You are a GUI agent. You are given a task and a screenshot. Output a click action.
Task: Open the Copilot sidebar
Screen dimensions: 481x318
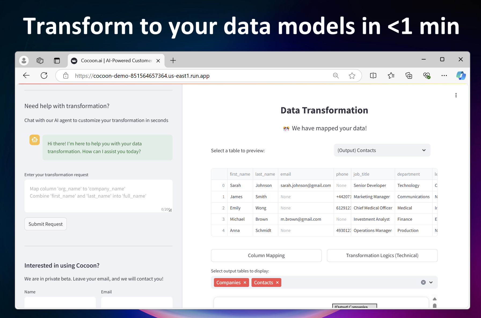(x=461, y=76)
